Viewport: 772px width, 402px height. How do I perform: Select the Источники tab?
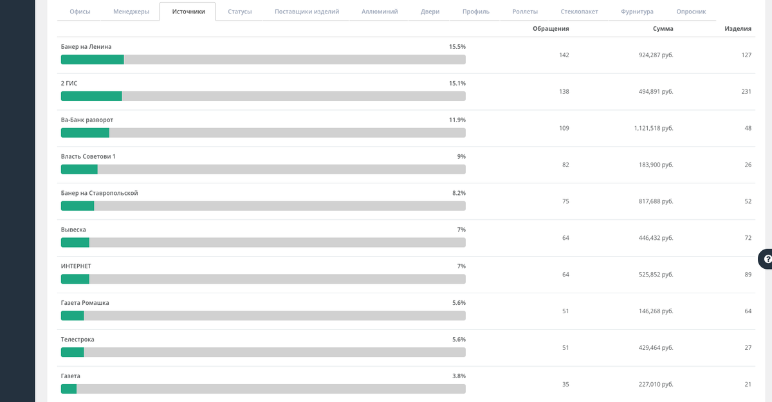188,12
